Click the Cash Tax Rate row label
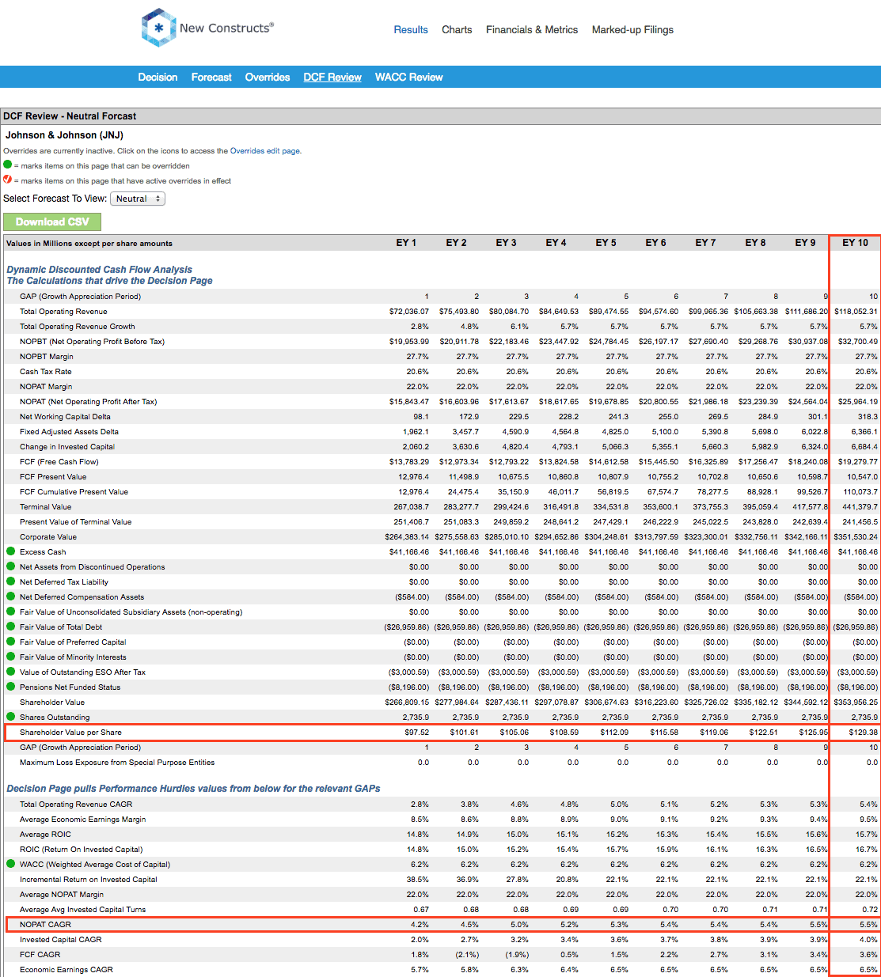The height and width of the screenshot is (977, 881). click(46, 372)
